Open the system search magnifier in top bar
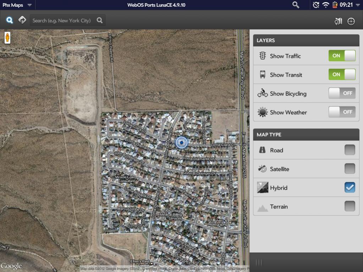Viewport: 363px width, 272px height. click(296, 5)
